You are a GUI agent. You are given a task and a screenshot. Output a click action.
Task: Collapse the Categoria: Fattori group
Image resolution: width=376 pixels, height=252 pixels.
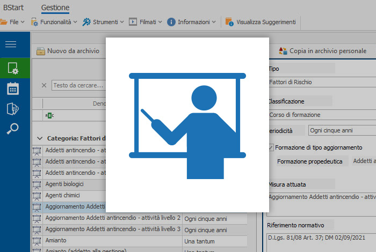pos(39,138)
